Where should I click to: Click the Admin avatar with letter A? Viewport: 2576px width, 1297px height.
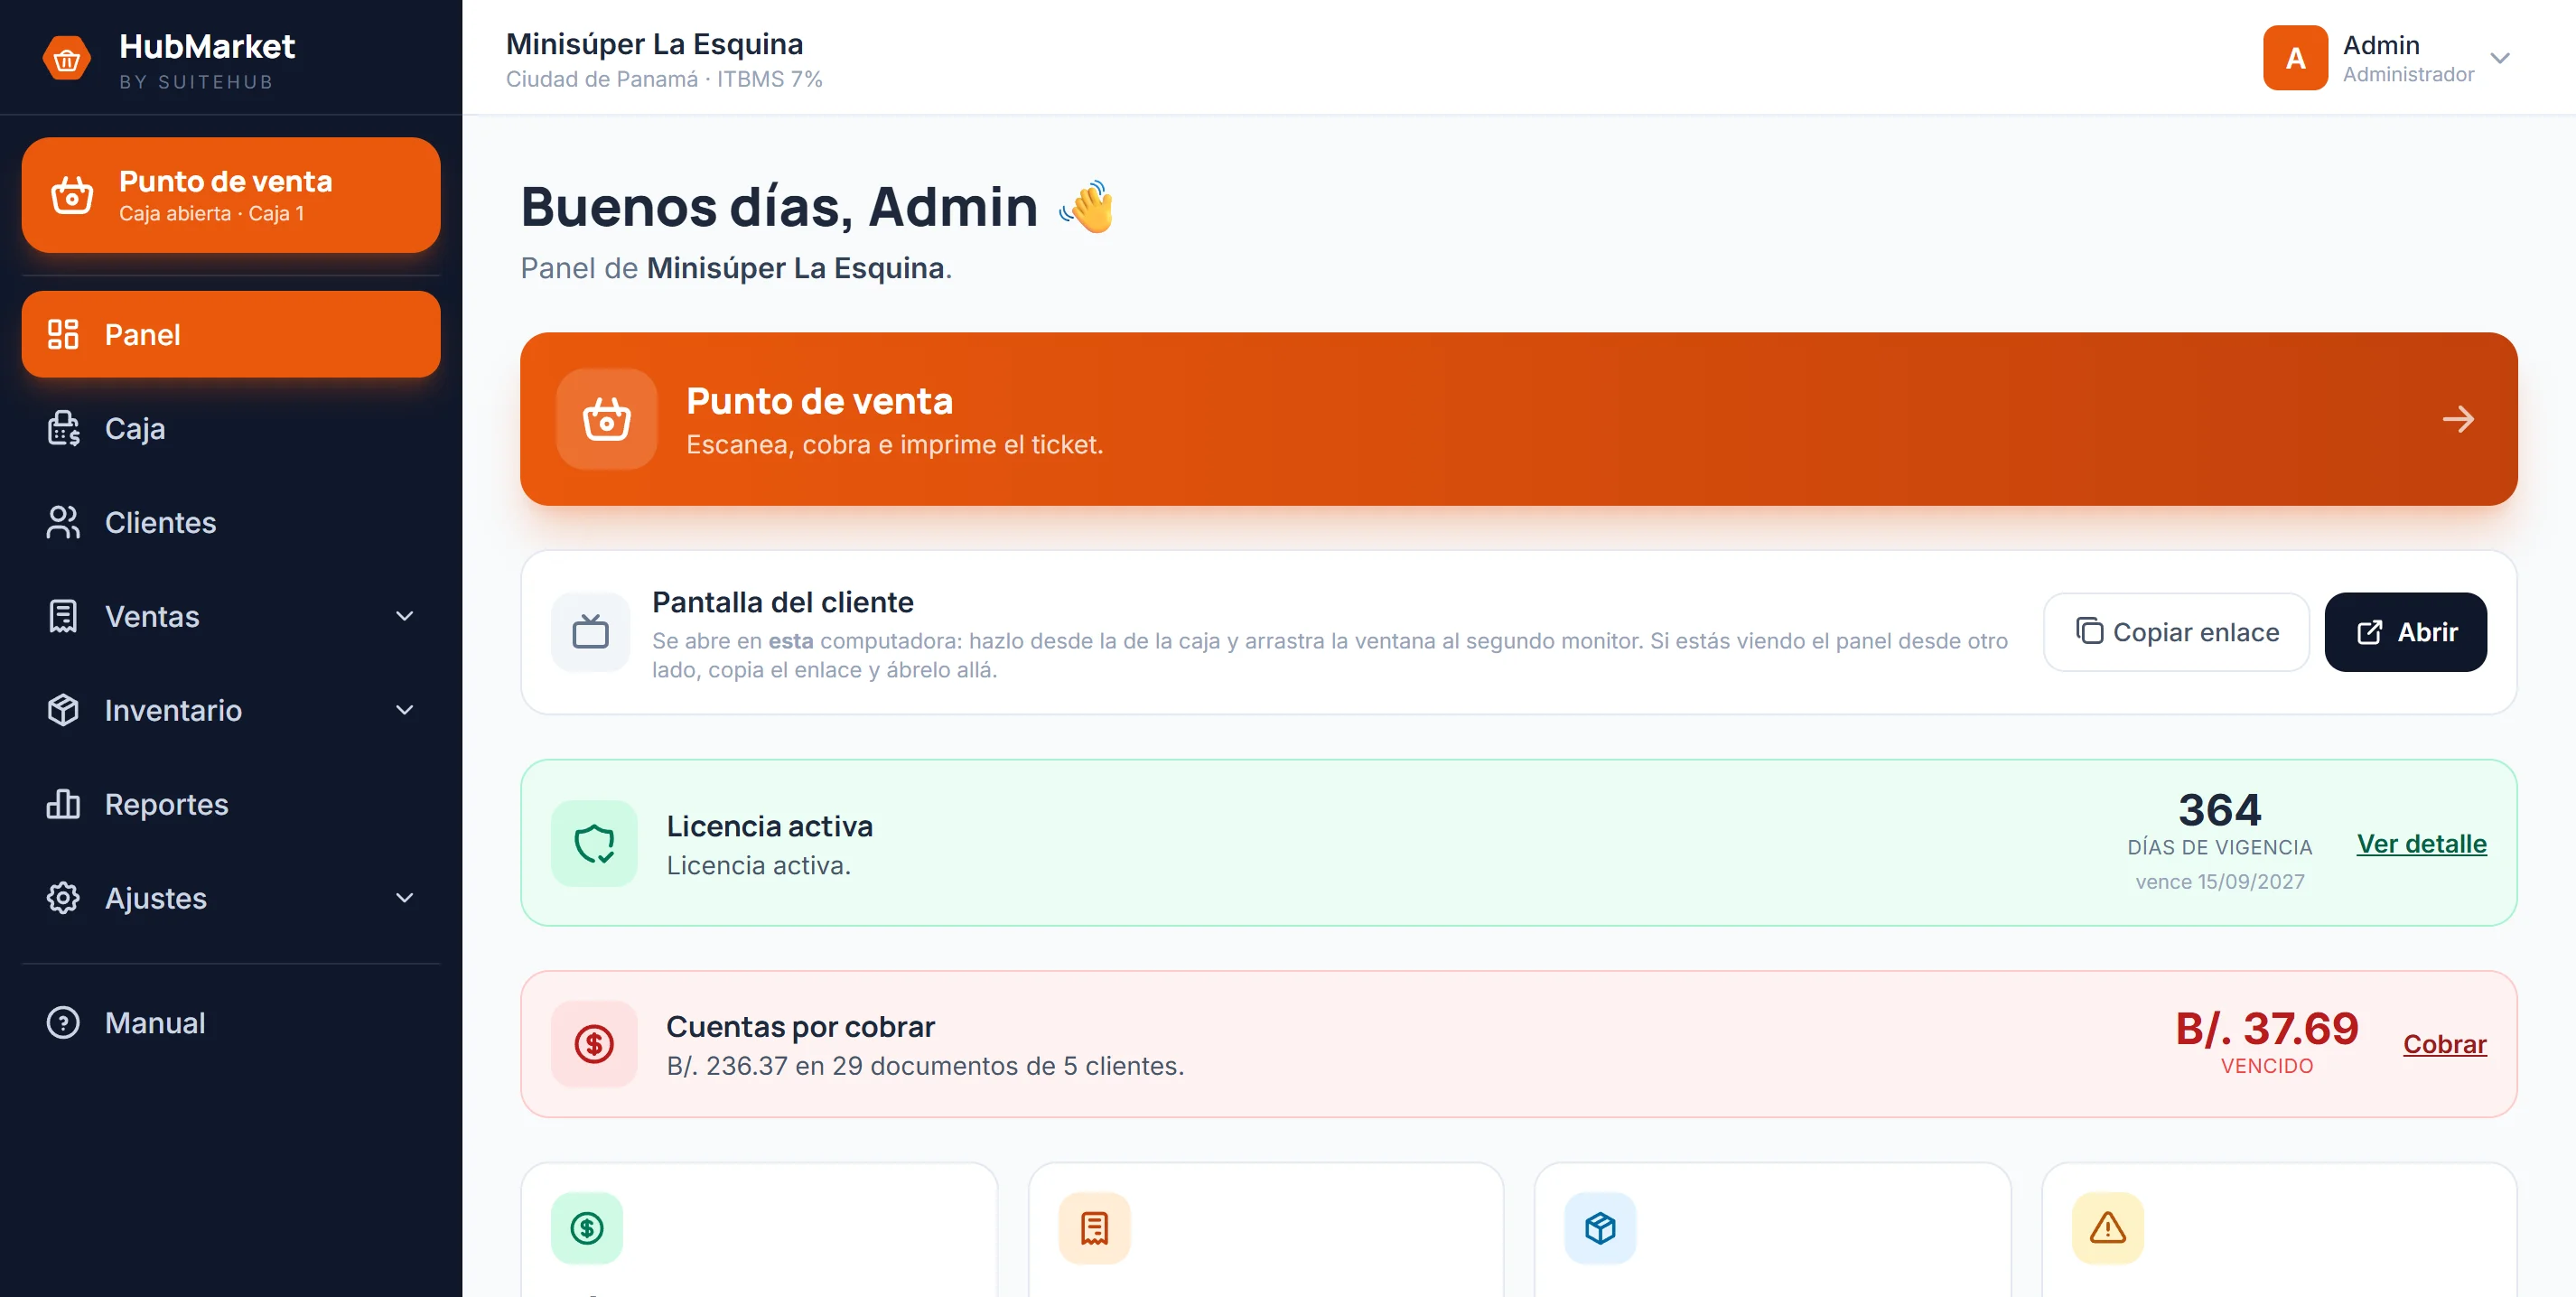tap(2296, 58)
